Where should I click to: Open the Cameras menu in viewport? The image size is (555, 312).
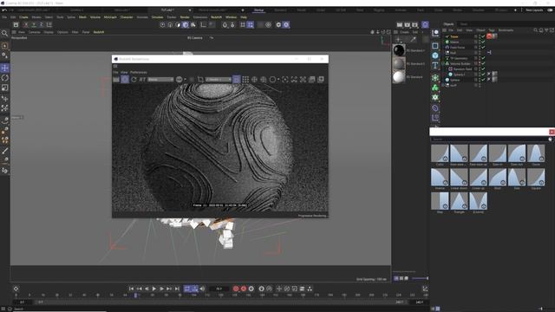tap(35, 32)
